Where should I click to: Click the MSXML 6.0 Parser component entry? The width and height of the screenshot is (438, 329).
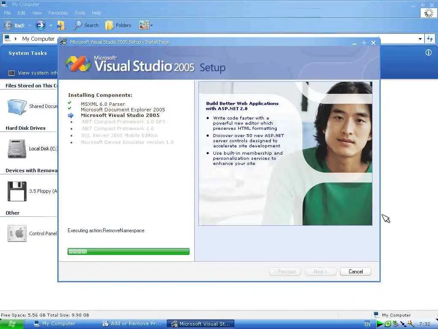click(103, 104)
